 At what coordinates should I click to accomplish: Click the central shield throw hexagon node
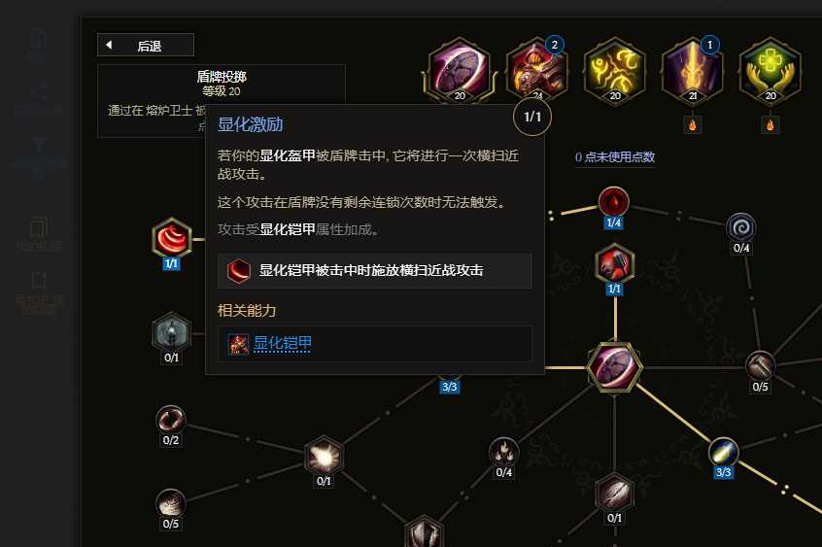pos(614,367)
